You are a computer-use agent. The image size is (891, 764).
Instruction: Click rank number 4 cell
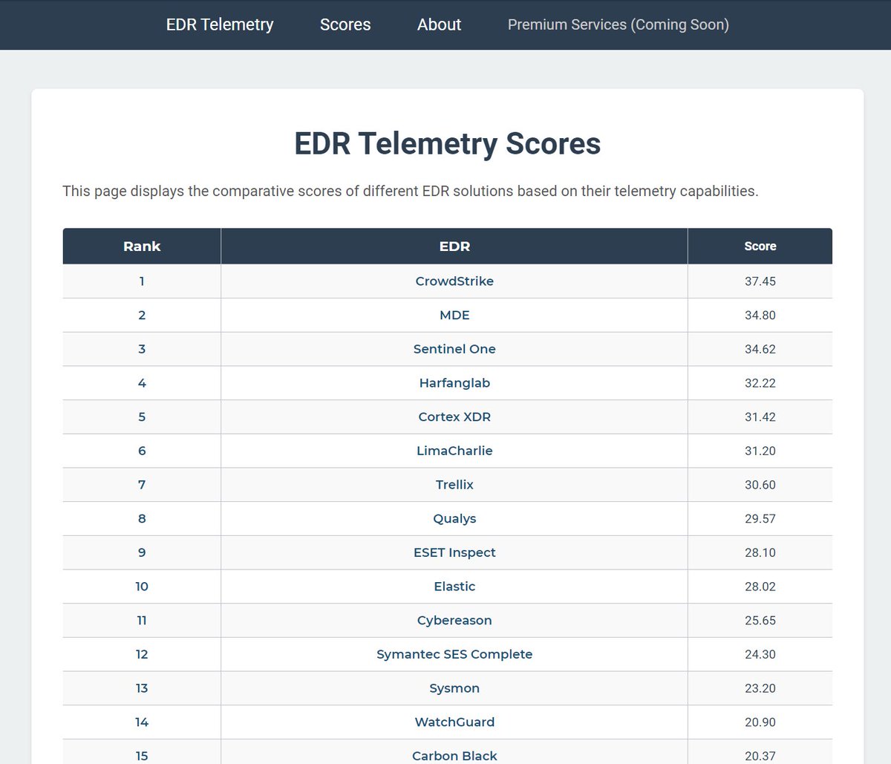click(x=142, y=383)
